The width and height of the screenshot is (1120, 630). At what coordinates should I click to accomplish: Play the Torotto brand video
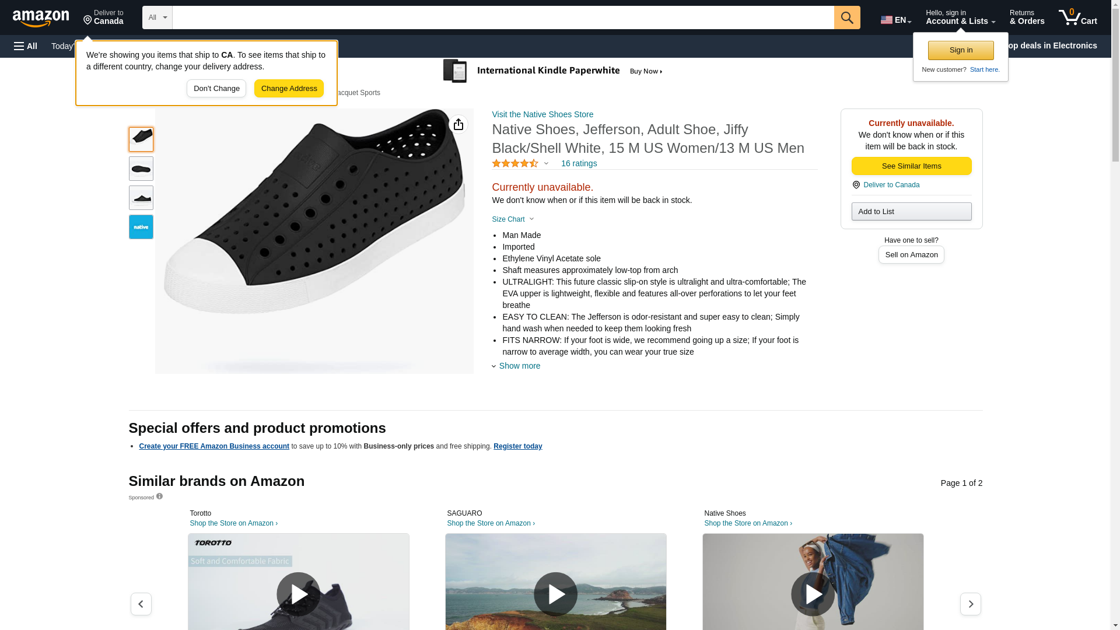pos(298,594)
